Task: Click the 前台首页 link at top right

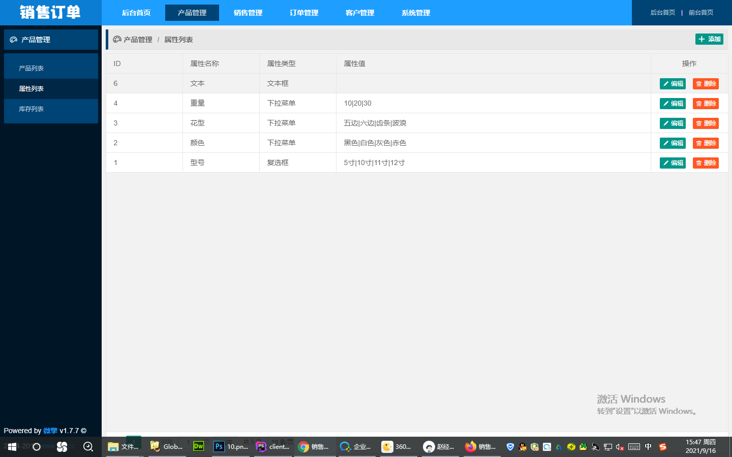Action: [700, 13]
